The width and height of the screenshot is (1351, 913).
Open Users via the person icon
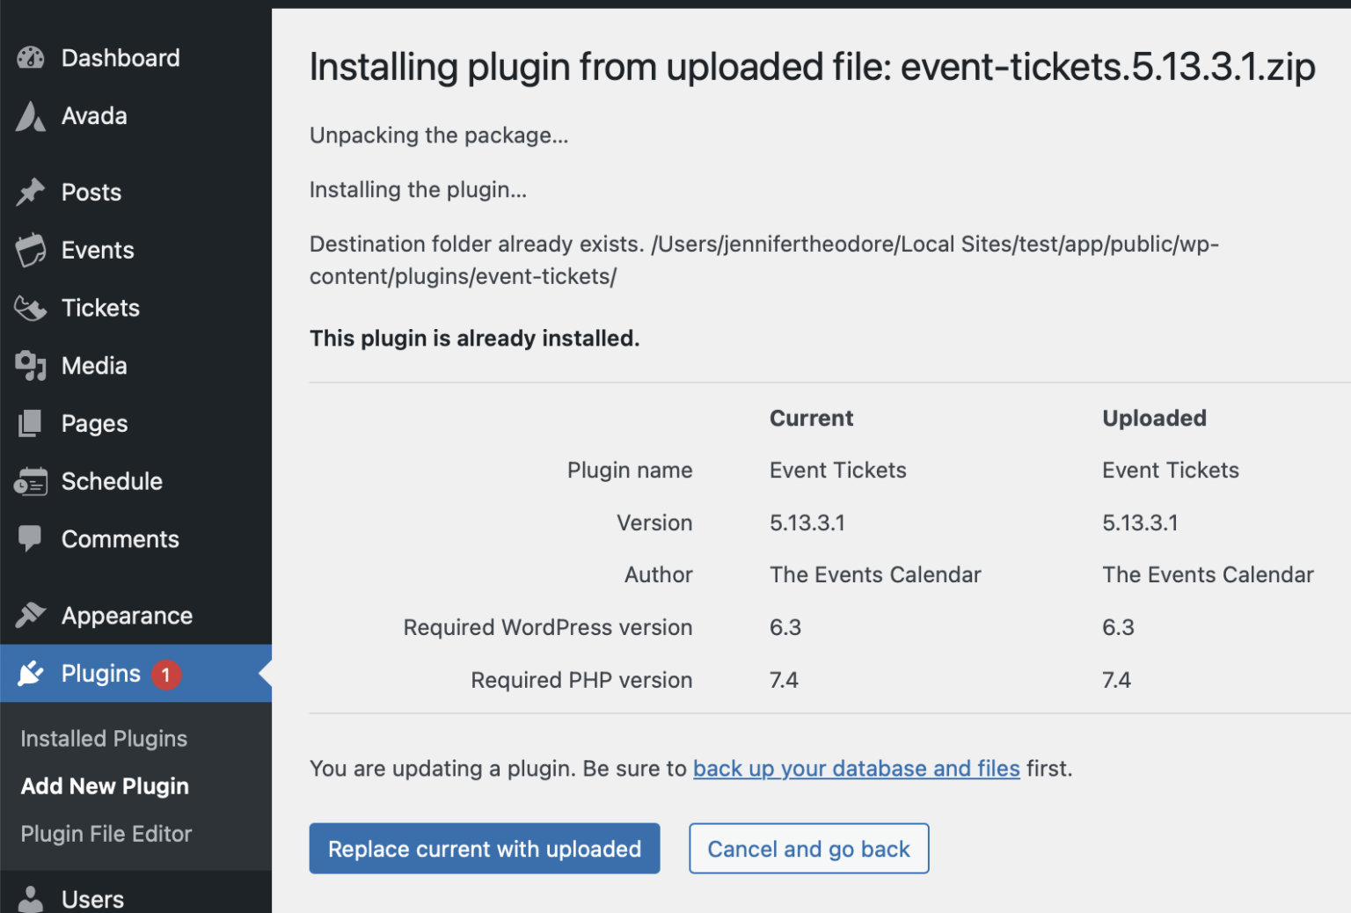30,898
